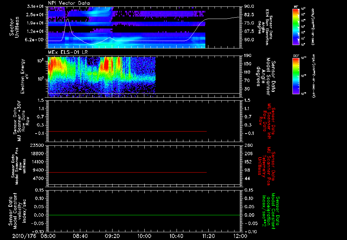Click the "09:20" time tick label
Viewport: 347px width, 240px height.
coord(112,236)
